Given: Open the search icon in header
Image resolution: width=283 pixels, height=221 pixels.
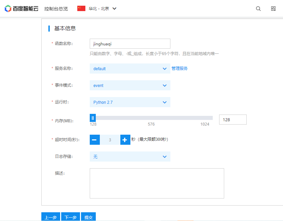Looking at the screenshot, I should 258,8.
